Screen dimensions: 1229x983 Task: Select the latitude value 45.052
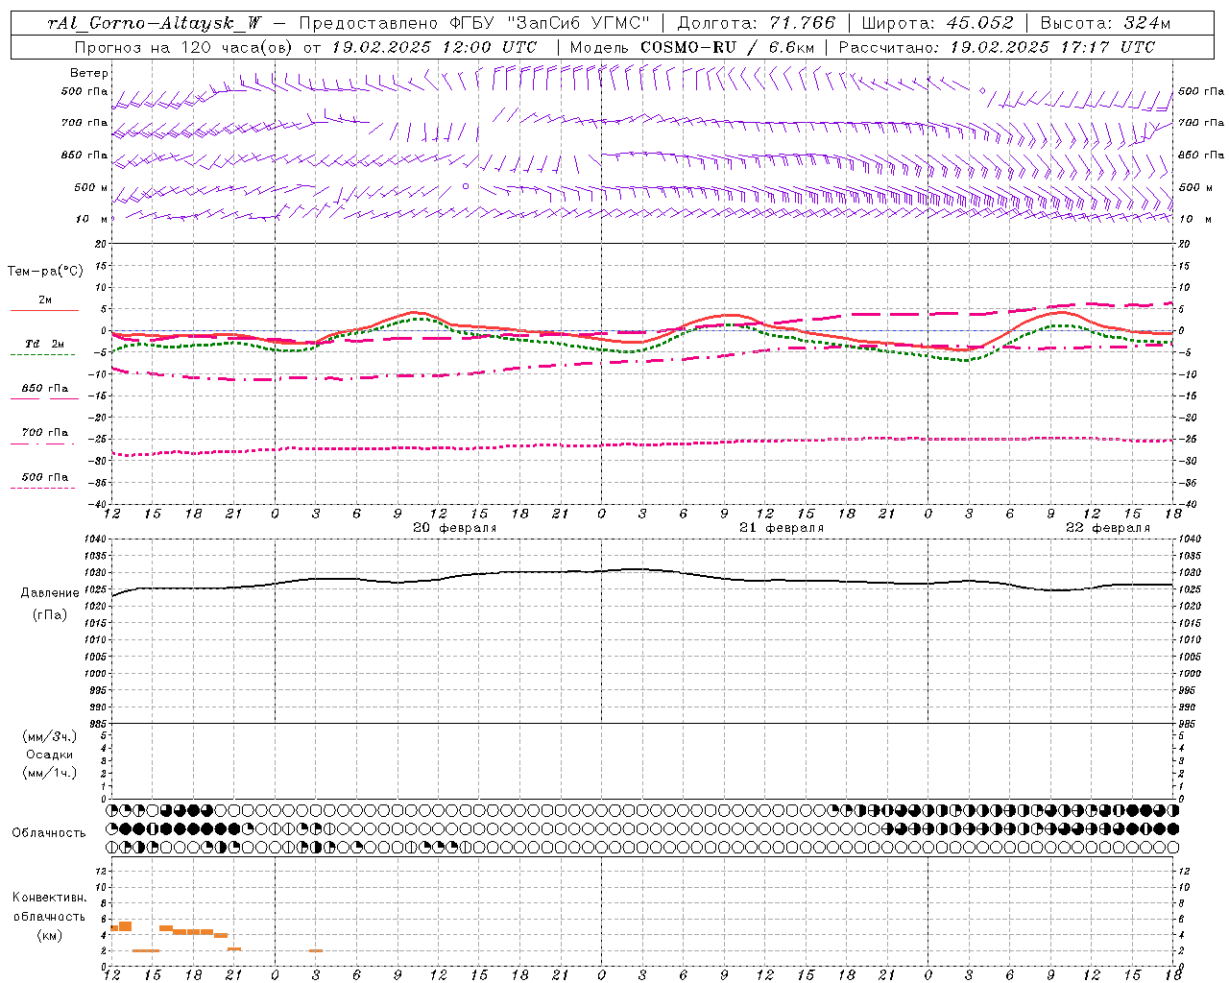[980, 23]
